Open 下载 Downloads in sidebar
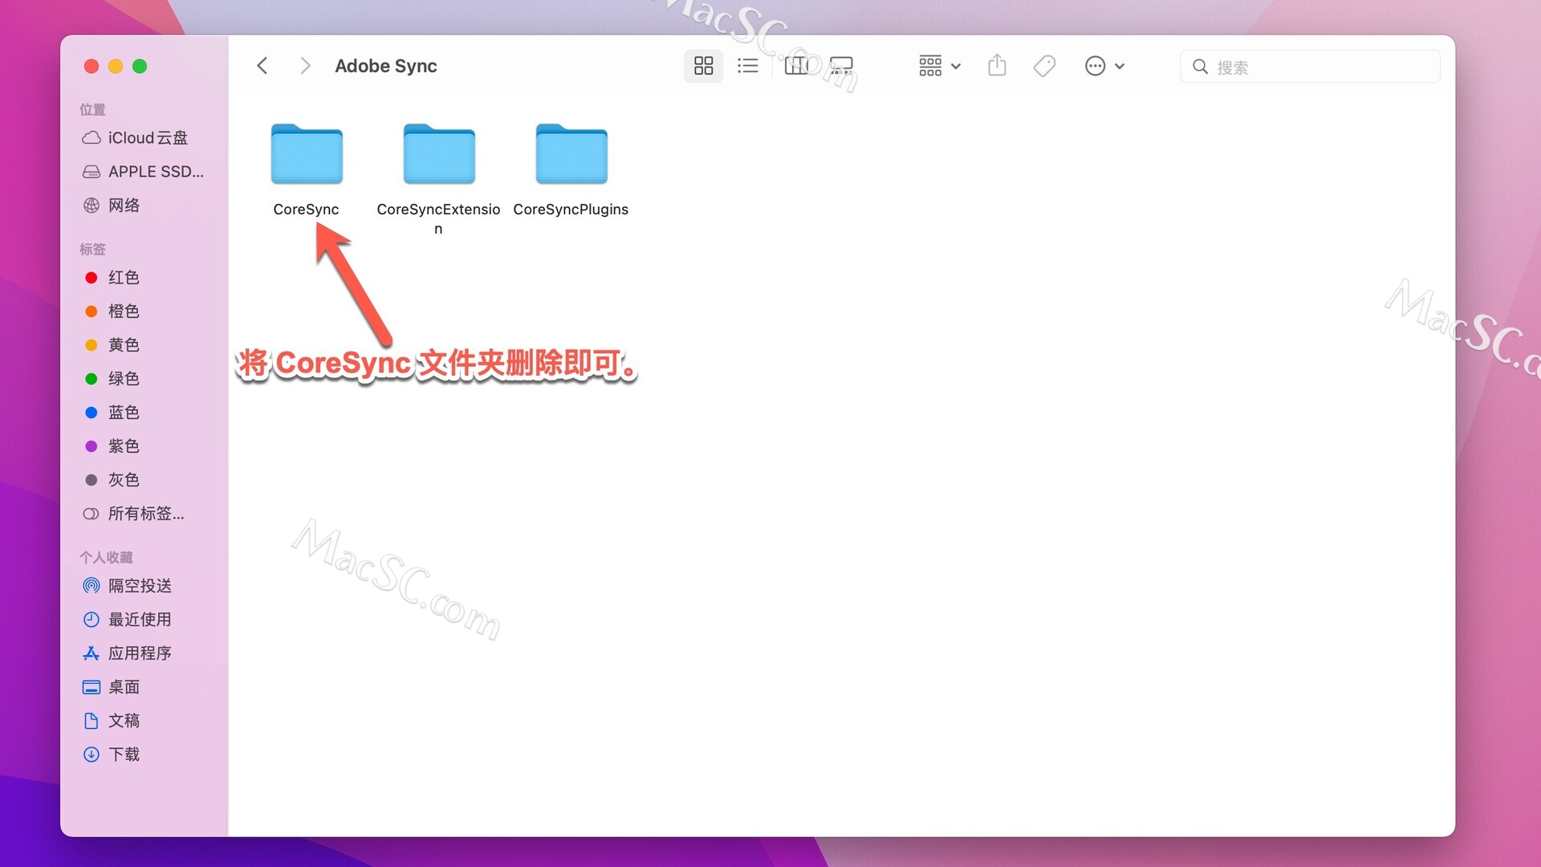The image size is (1541, 867). click(x=124, y=755)
